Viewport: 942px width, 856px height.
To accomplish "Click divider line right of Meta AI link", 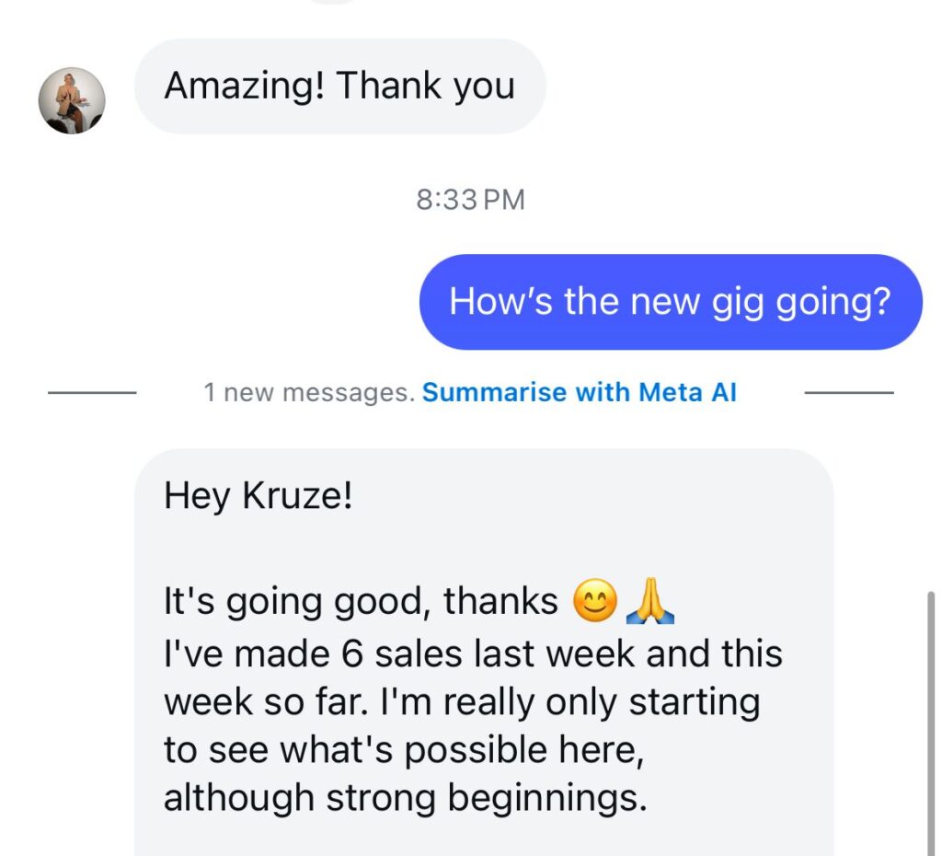I will point(849,392).
